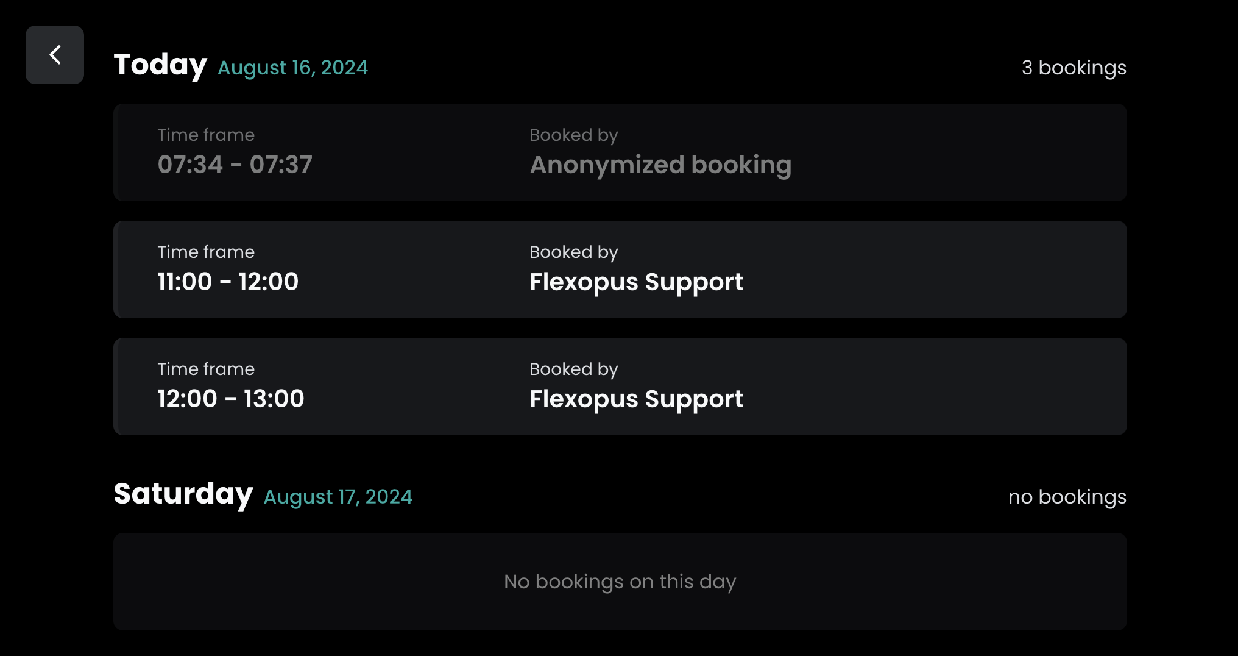Image resolution: width=1238 pixels, height=656 pixels.
Task: Click Booked by label above Anonymized booking
Action: pyautogui.click(x=573, y=135)
